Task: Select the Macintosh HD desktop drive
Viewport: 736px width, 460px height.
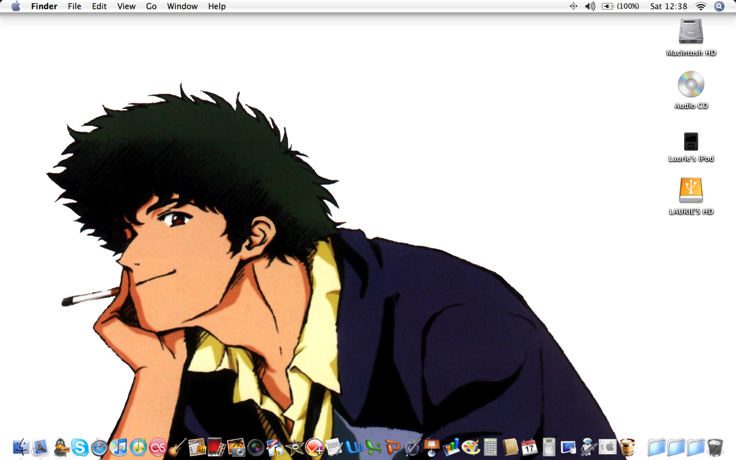Action: 691,37
